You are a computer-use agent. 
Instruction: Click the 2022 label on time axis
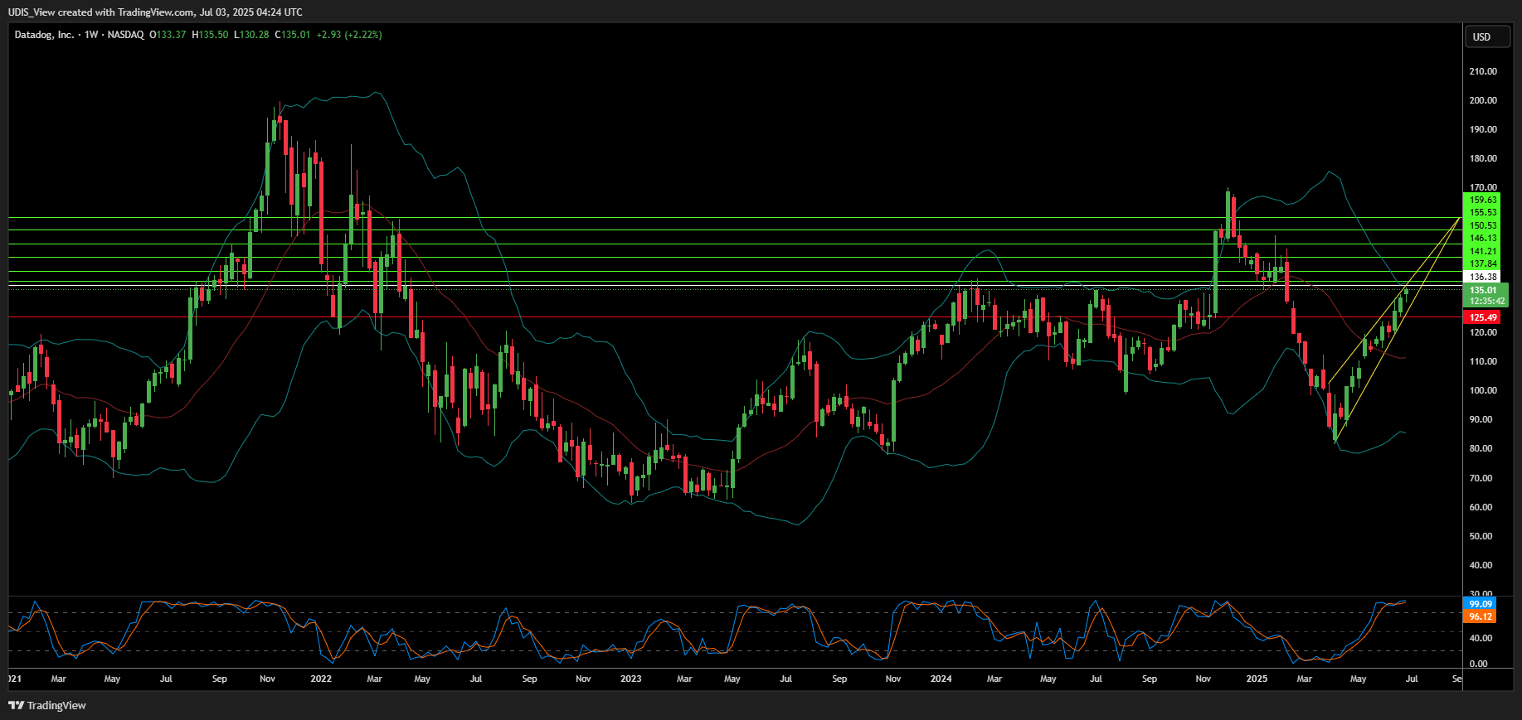click(320, 679)
